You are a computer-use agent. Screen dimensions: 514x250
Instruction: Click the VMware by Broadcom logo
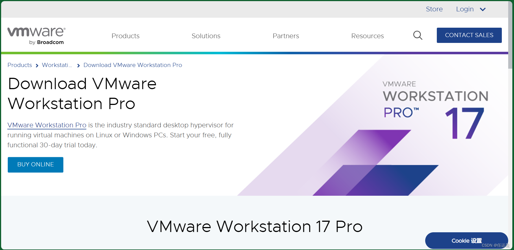coord(36,35)
